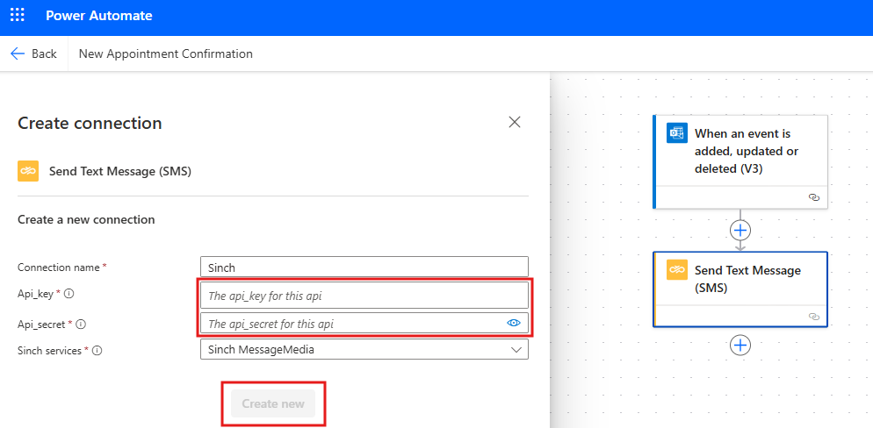Close the Create connection panel
873x428 pixels.
point(515,122)
